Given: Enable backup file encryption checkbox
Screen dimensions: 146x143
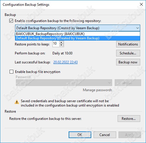Looking at the screenshot, I should (x=11, y=72).
